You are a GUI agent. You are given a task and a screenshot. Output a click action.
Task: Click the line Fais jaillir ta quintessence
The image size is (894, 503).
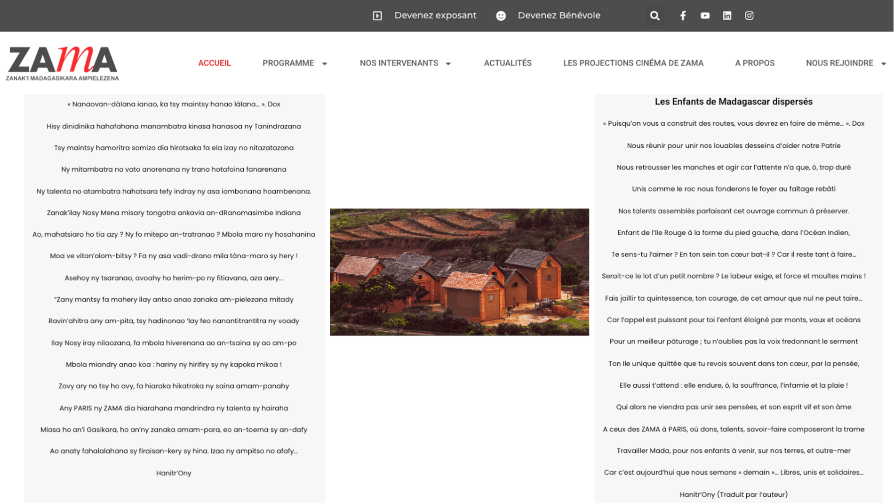point(734,298)
